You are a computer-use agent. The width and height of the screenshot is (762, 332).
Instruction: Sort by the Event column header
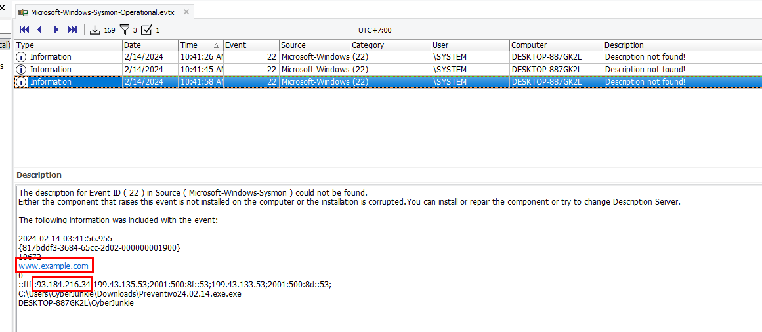(x=251, y=45)
